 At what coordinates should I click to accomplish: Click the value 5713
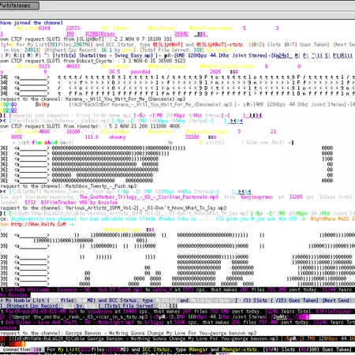tap(30, 203)
